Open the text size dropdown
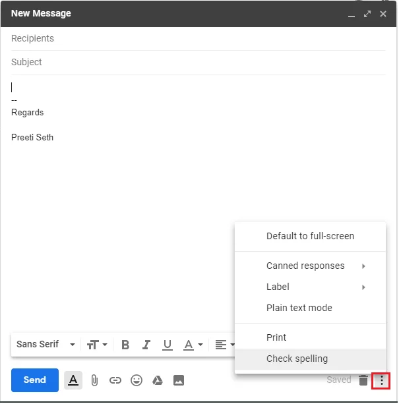The width and height of the screenshot is (399, 404). [x=97, y=345]
